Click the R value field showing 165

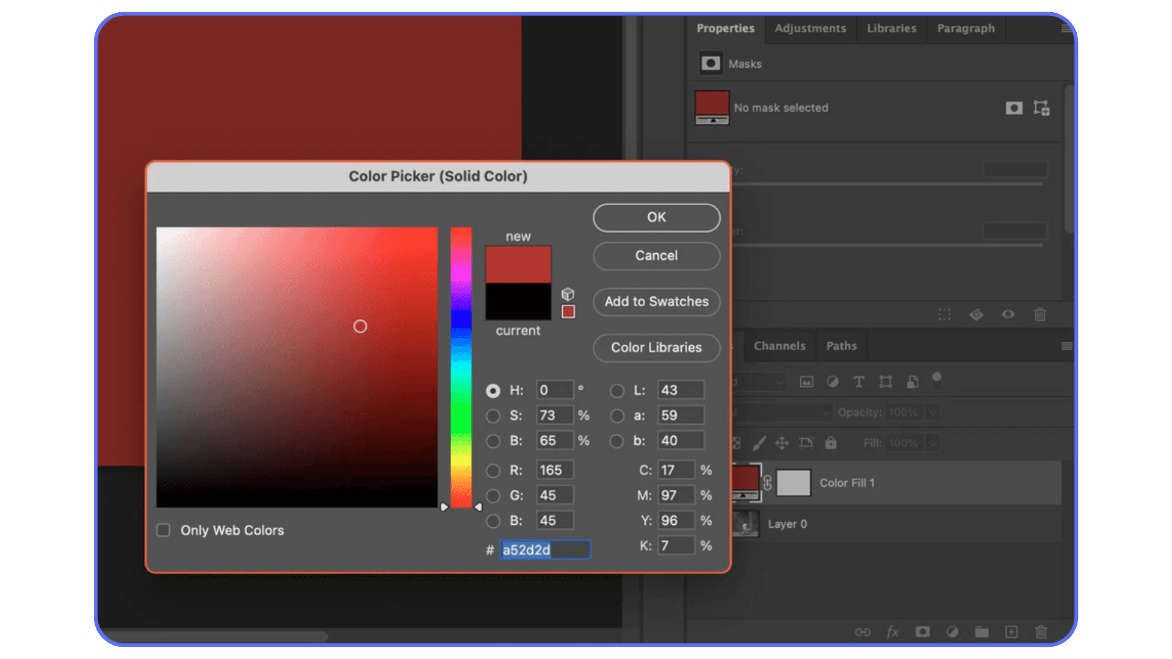554,470
